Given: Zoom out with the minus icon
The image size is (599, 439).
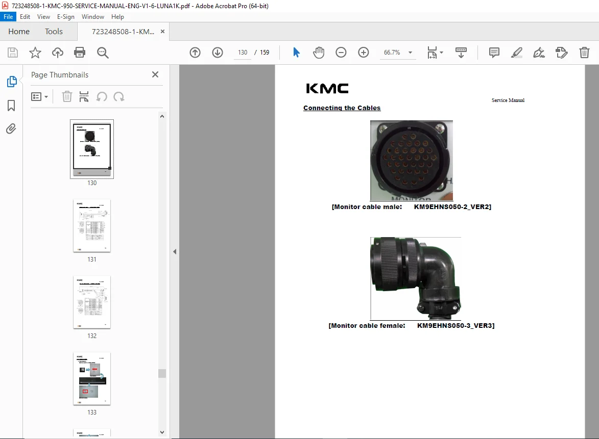Looking at the screenshot, I should point(341,53).
